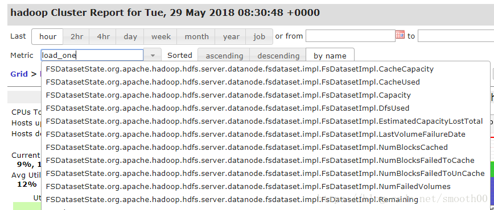Screen dimensions: 494x210
Task: Sort hosts by name
Action: [330, 55]
